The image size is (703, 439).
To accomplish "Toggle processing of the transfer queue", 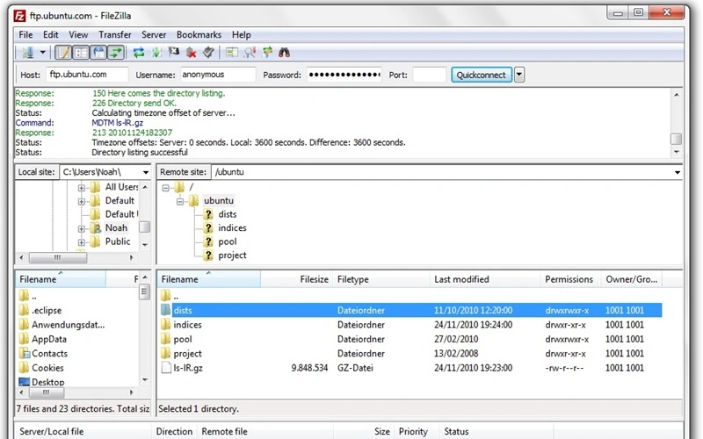I will (x=156, y=53).
